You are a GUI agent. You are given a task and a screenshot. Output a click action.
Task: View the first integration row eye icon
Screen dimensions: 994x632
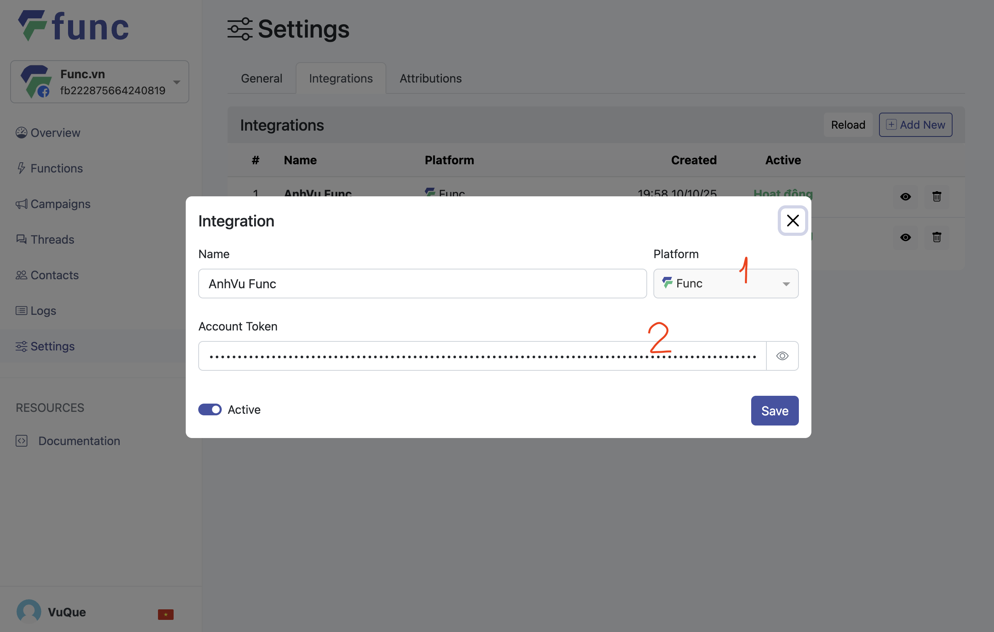905,196
